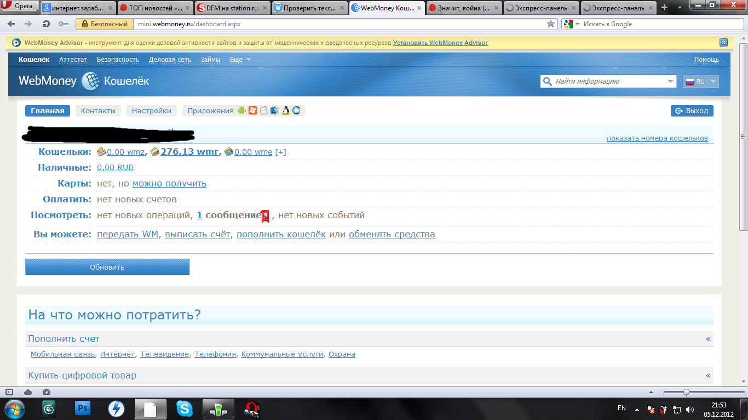The height and width of the screenshot is (420, 748).
Task: Click the Установить WebMoney Advisor link
Action: (x=440, y=43)
